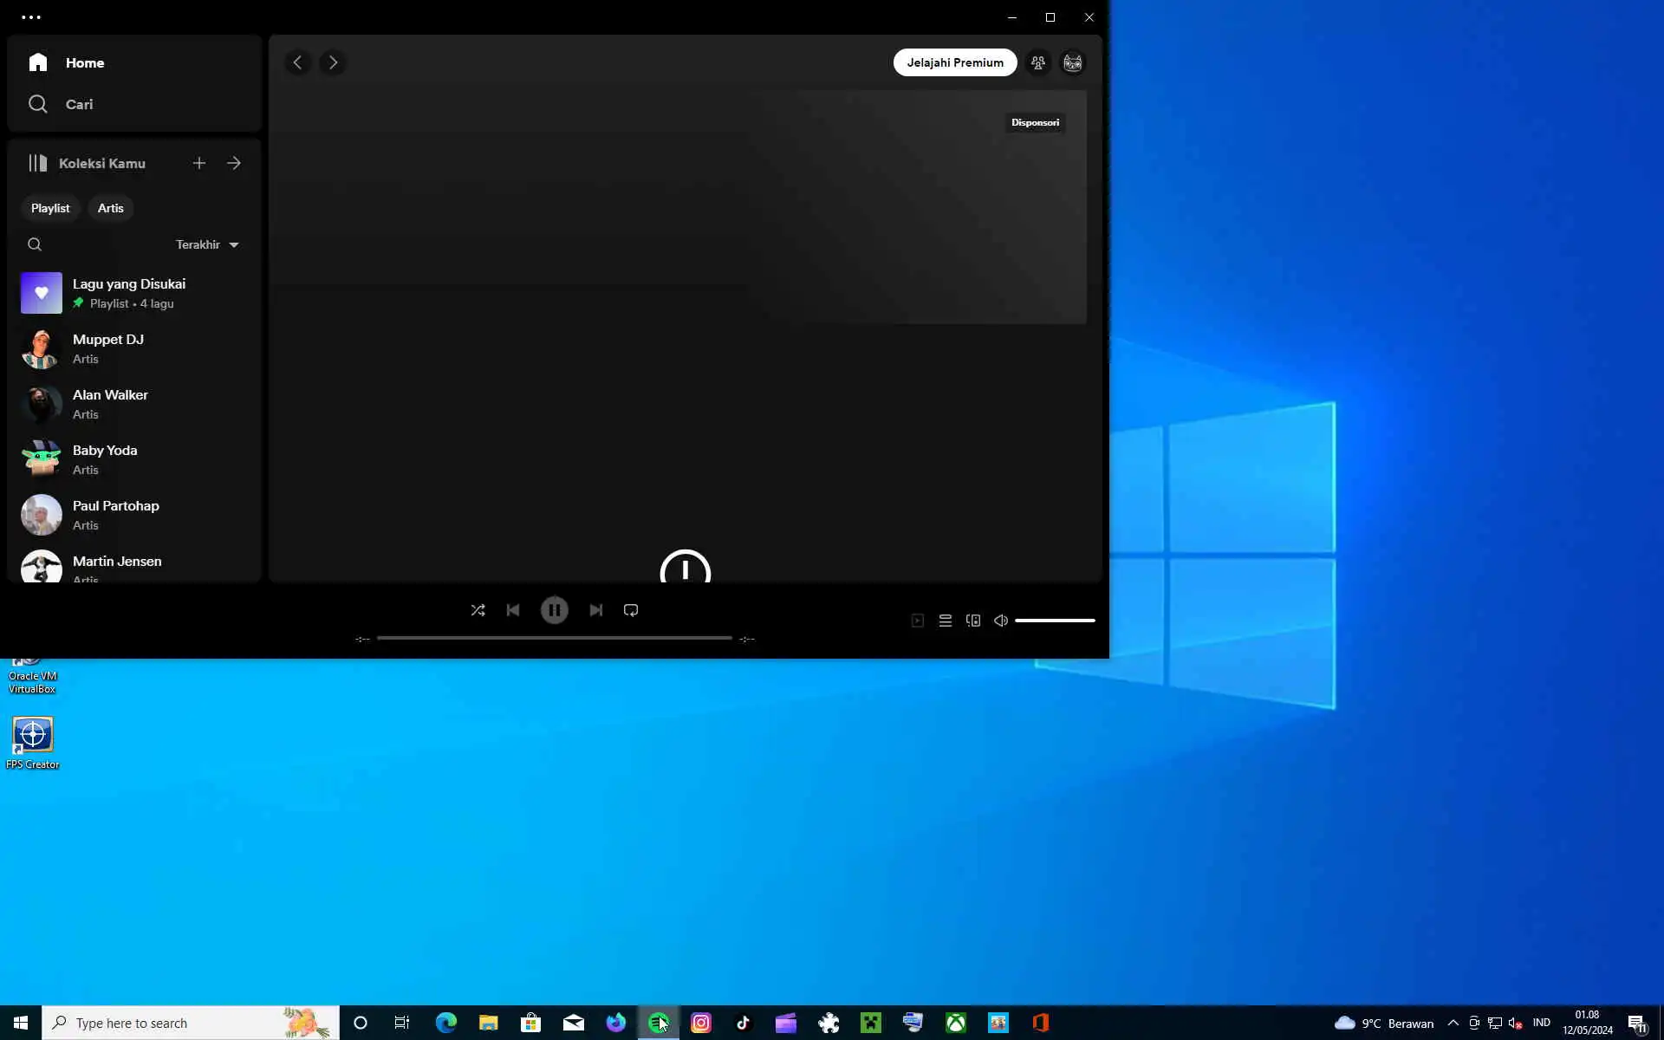Mute the volume speaker icon
1664x1040 pixels.
point(1001,621)
